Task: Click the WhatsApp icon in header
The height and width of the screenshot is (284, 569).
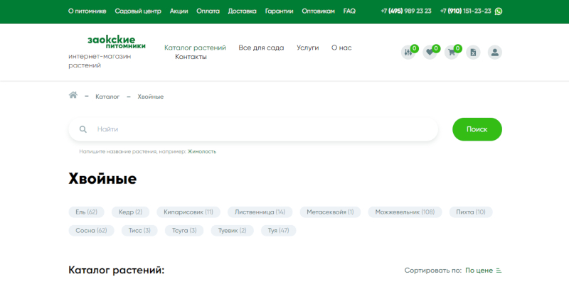Action: (x=498, y=11)
